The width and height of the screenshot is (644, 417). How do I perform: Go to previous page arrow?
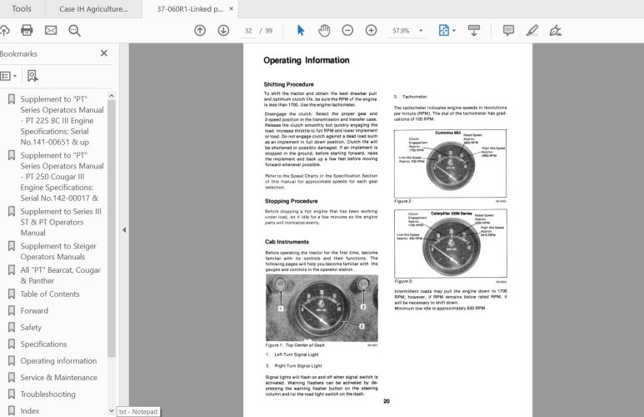click(x=200, y=30)
